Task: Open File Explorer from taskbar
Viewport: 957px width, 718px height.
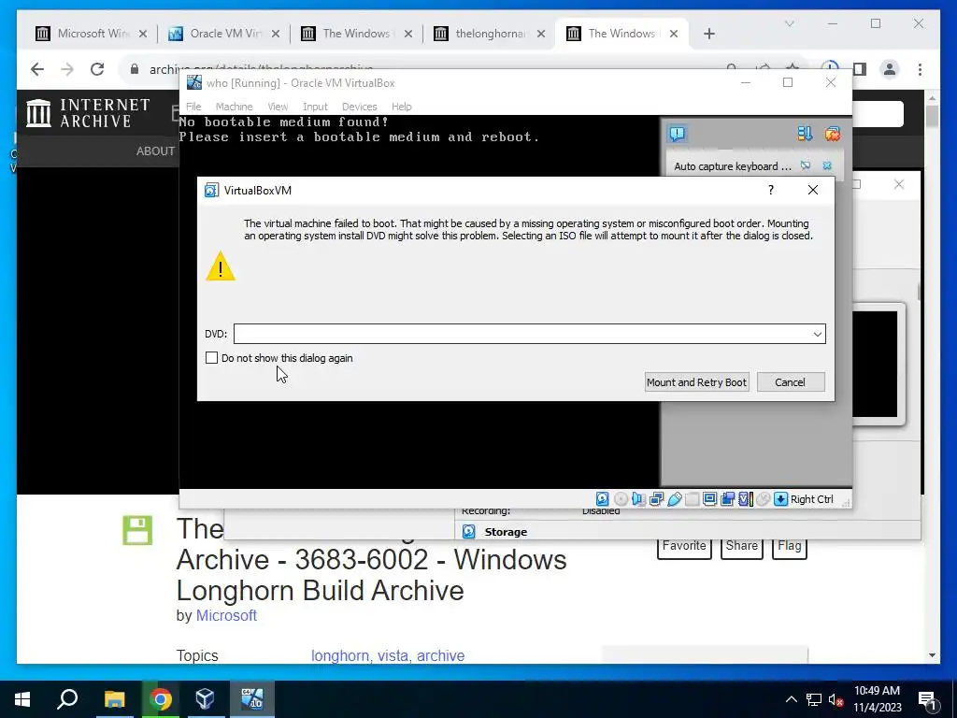Action: (114, 699)
